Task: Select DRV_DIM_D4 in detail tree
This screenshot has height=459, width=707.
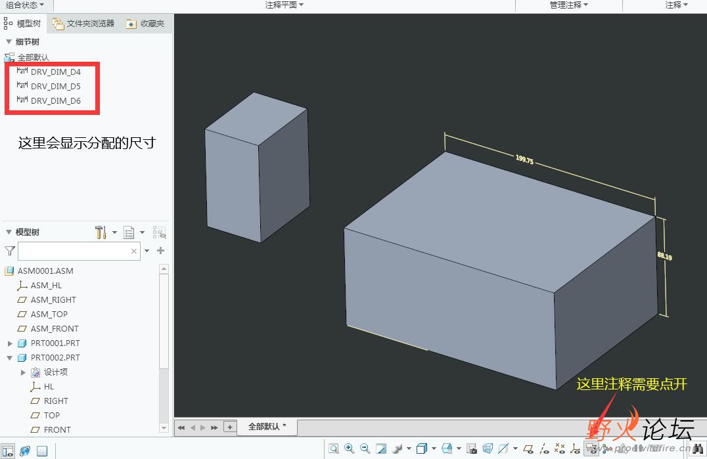Action: point(49,72)
